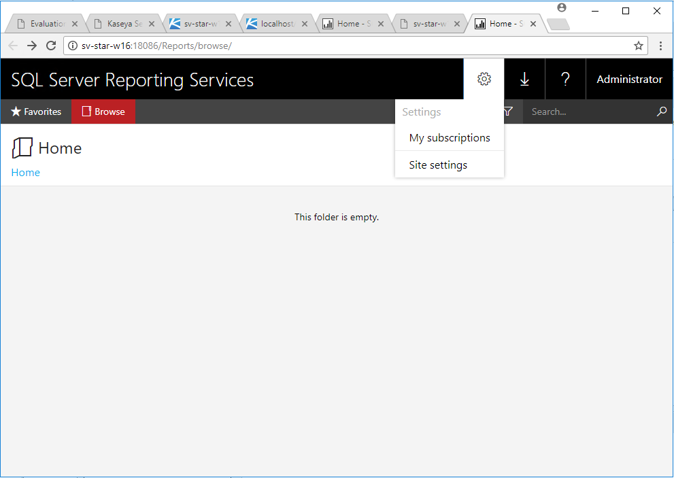This screenshot has height=478, width=674.
Task: Close the localhost tab
Action: 304,24
